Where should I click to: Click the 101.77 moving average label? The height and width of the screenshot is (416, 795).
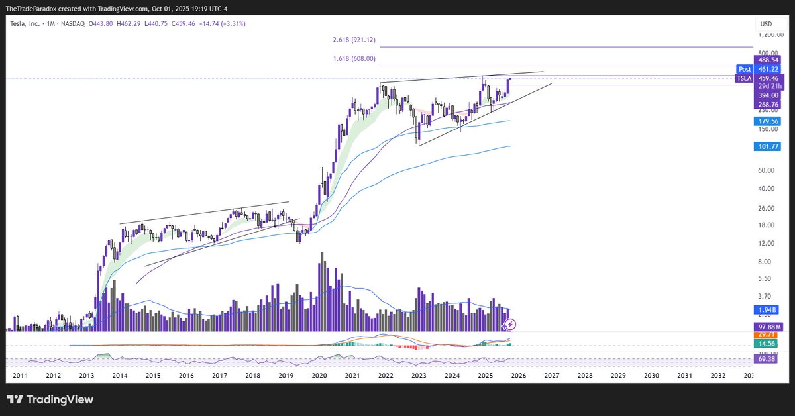[768, 147]
